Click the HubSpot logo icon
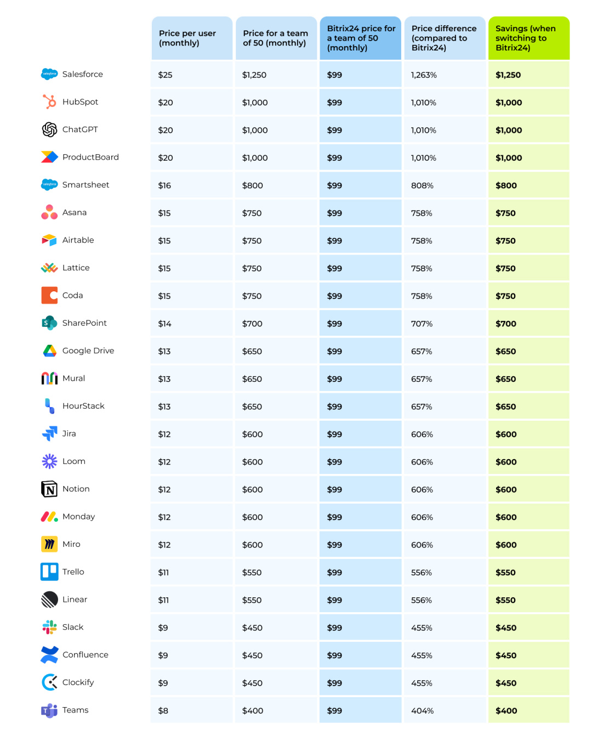Image resolution: width=603 pixels, height=746 pixels. tap(49, 101)
